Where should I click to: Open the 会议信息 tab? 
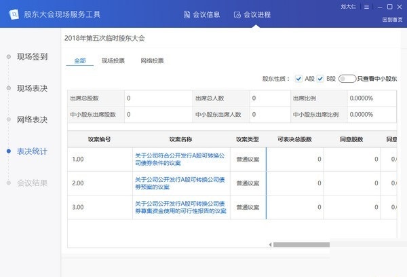202,14
